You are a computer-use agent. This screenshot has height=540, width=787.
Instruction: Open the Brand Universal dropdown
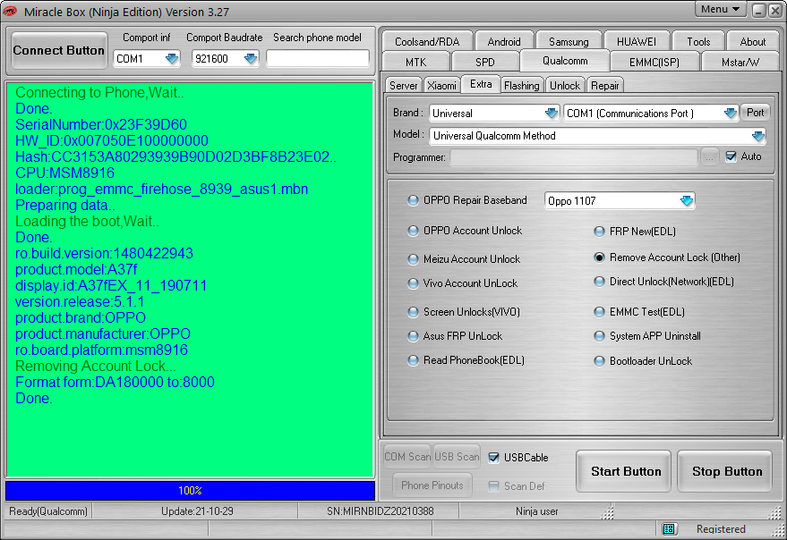pyautogui.click(x=552, y=114)
